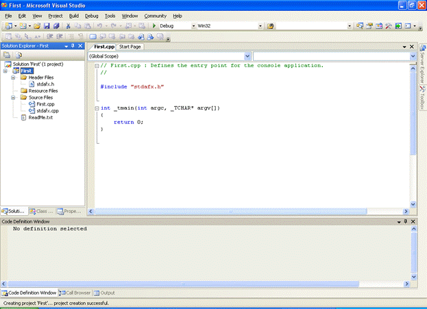The height and width of the screenshot is (309, 427).
Task: Open the Global Scope dropdown
Action: [x=247, y=55]
